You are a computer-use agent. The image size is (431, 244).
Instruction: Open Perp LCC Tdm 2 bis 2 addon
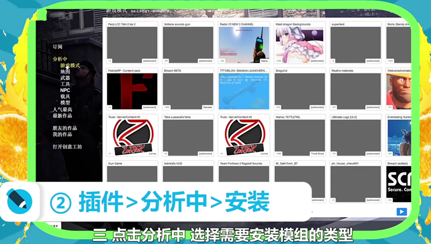[x=132, y=44]
